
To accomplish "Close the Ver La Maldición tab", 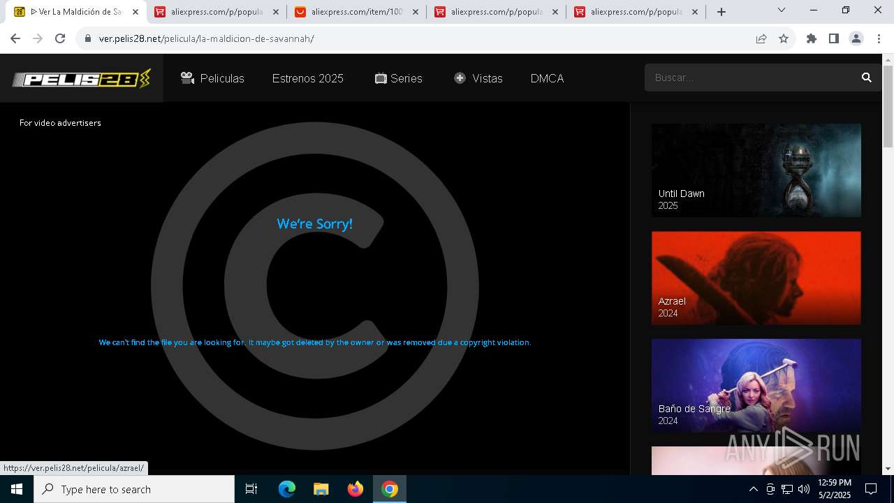I will 135,12.
